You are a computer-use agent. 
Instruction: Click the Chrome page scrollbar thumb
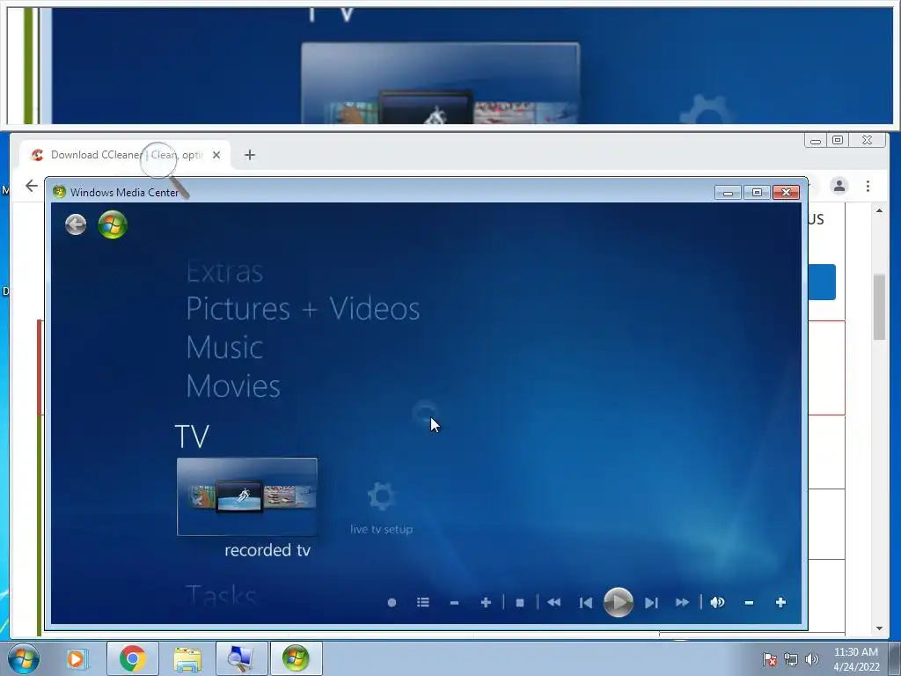(879, 307)
